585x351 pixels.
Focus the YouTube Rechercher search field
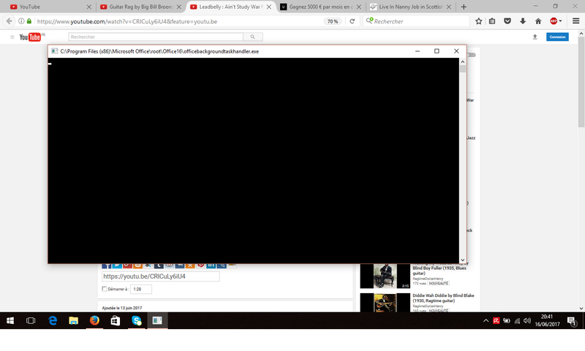156,37
